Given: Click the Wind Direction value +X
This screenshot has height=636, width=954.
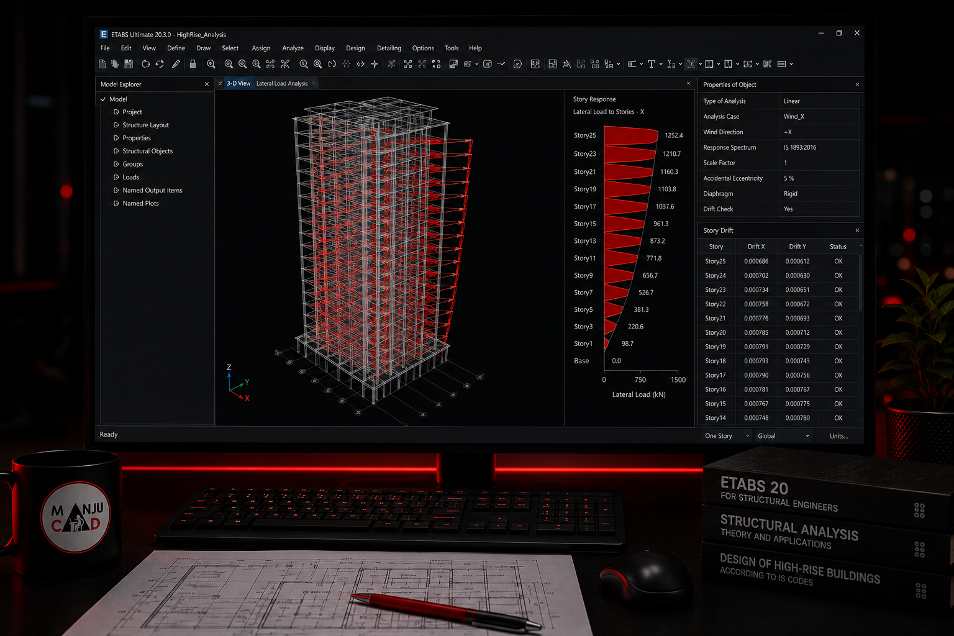Looking at the screenshot, I should (788, 132).
